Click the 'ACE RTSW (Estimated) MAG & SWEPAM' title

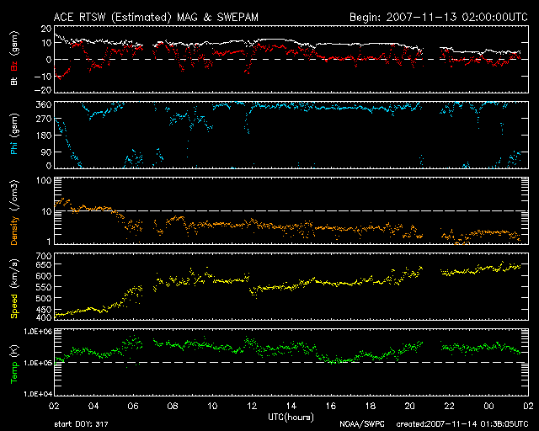(156, 17)
